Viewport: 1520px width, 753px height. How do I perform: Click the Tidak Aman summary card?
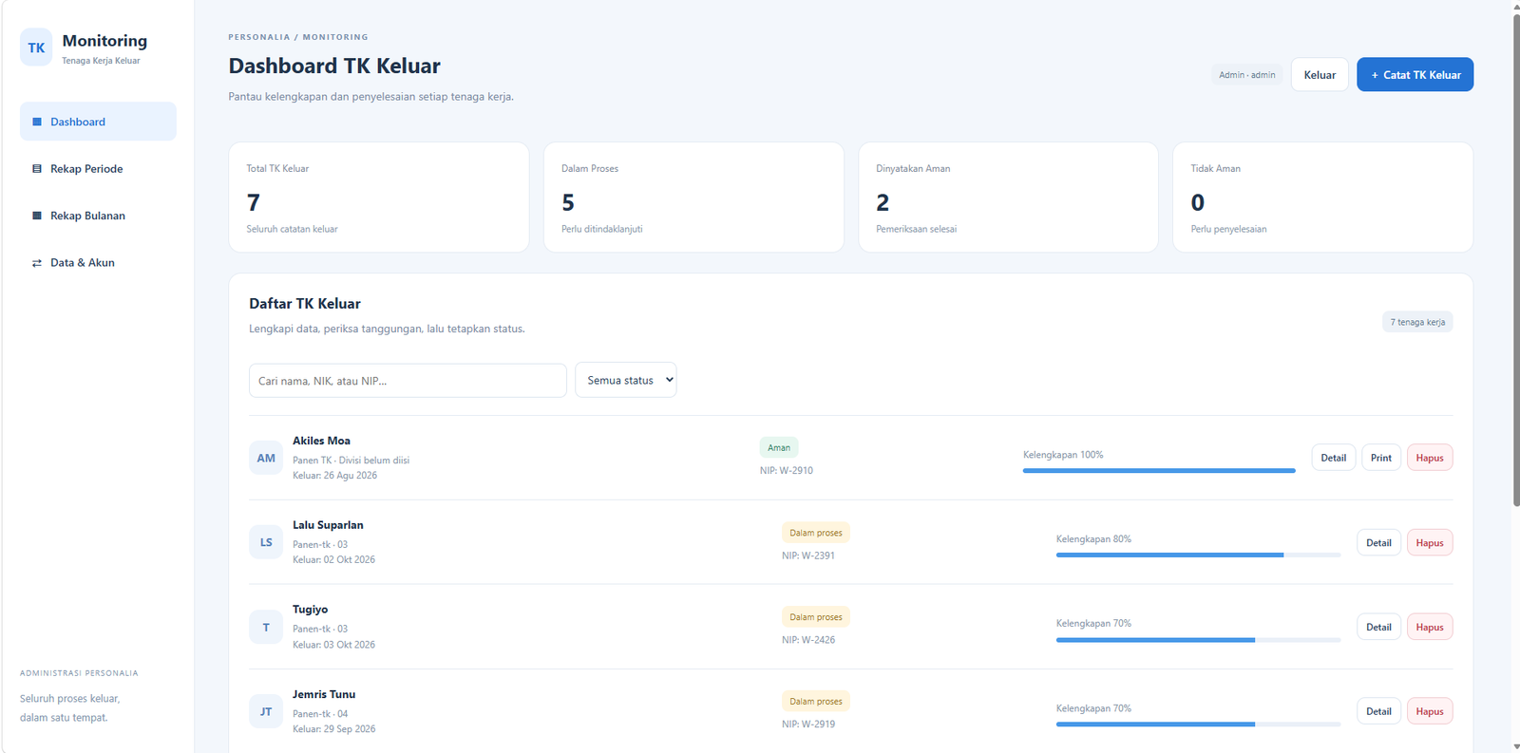coord(1323,198)
